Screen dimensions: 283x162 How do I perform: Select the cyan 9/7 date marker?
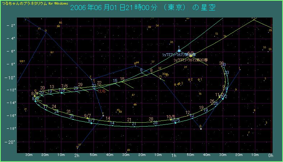pyautogui.click(x=91, y=121)
